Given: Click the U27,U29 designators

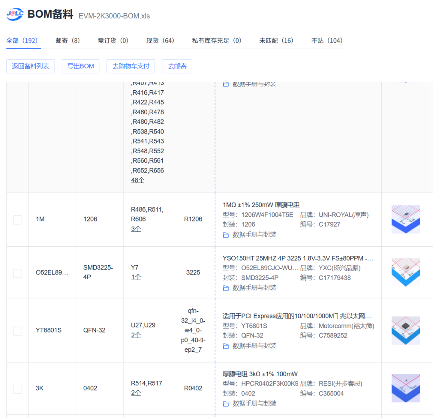Looking at the screenshot, I should [143, 325].
